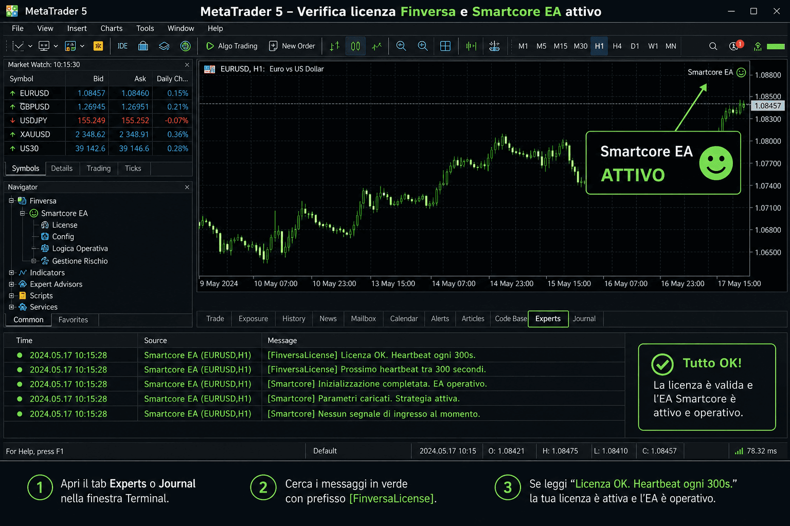Close the Market Watch panel
Image resolution: width=790 pixels, height=526 pixels.
tap(187, 65)
